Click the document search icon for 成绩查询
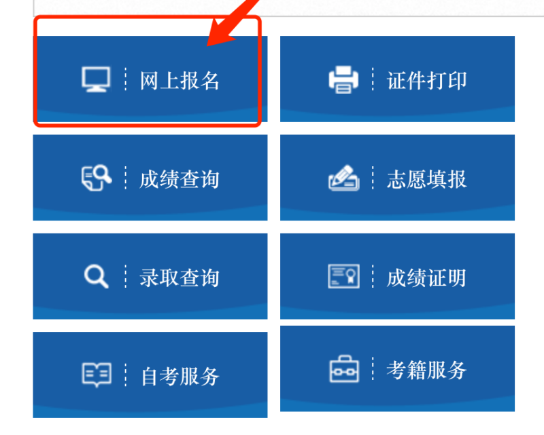Image resolution: width=544 pixels, height=435 pixels. 97,178
